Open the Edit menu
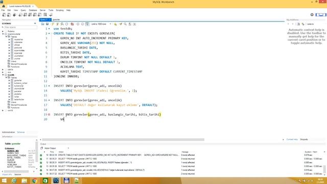This screenshot has width=327, height=184. click(x=9, y=10)
